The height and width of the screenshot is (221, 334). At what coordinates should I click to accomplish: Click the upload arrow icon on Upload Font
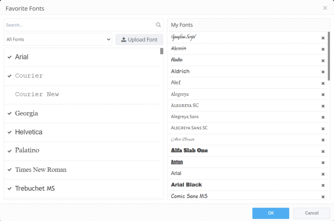click(124, 39)
